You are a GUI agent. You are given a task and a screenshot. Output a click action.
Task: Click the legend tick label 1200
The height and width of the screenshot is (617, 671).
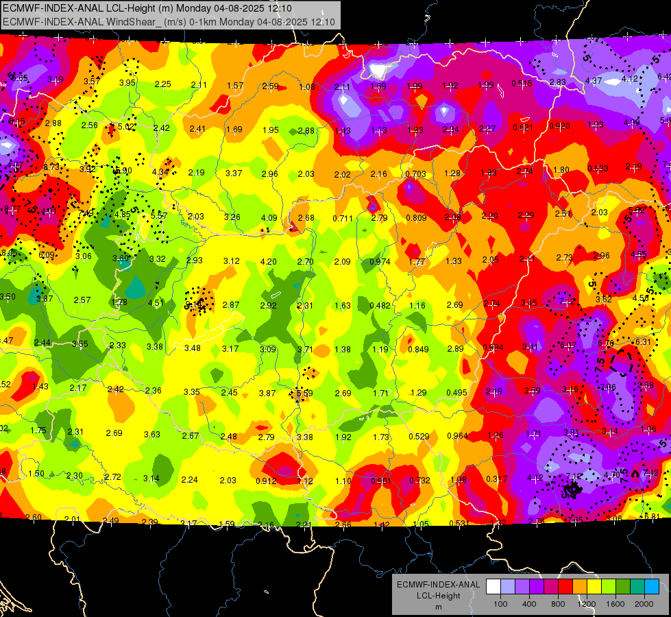(586, 604)
